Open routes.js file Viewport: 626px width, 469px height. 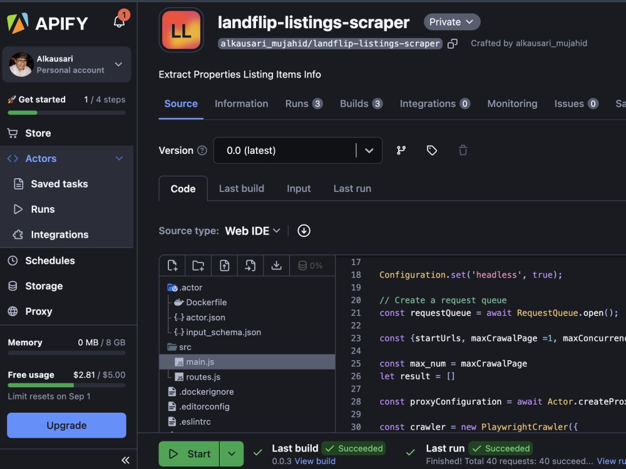pos(198,377)
